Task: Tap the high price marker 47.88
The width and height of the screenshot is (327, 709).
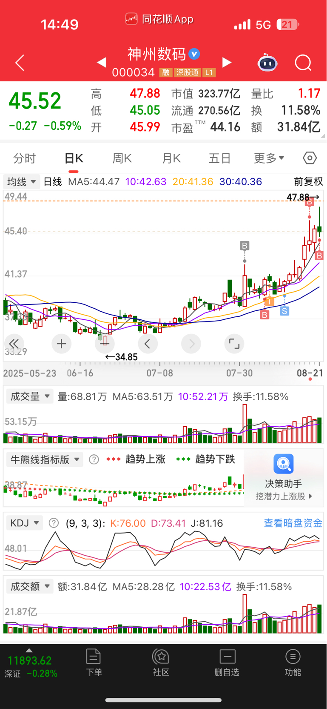Action: click(303, 197)
